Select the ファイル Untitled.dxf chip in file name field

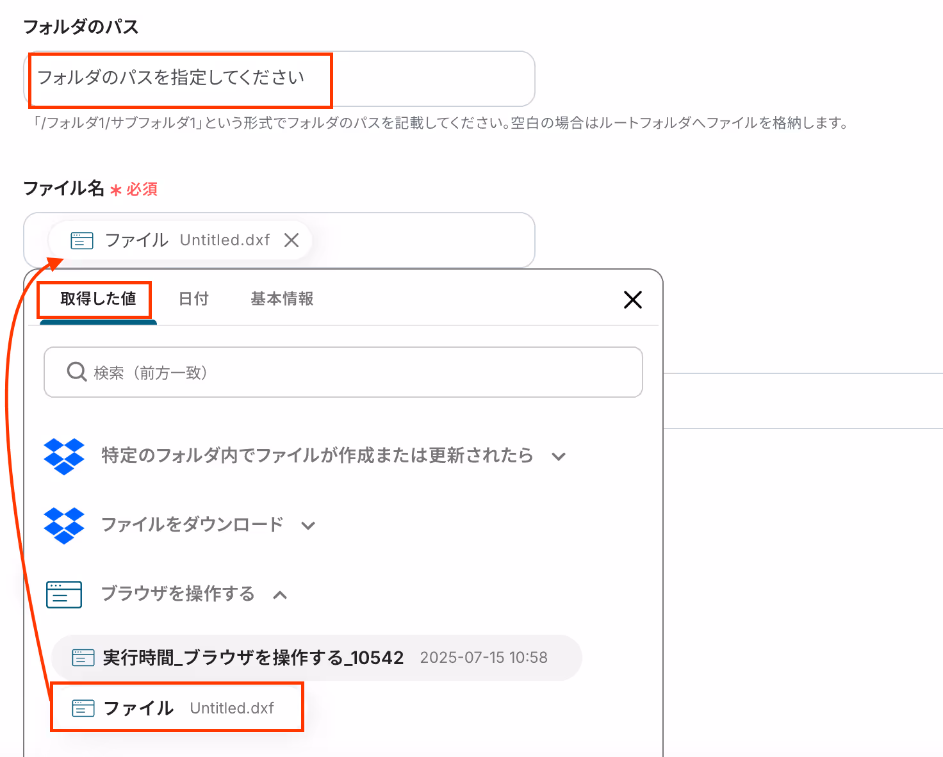pyautogui.click(x=180, y=240)
